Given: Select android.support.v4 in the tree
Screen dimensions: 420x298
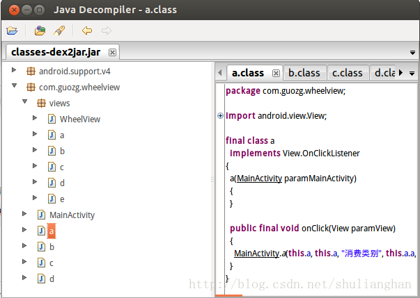Looking at the screenshot, I should click(x=75, y=72).
